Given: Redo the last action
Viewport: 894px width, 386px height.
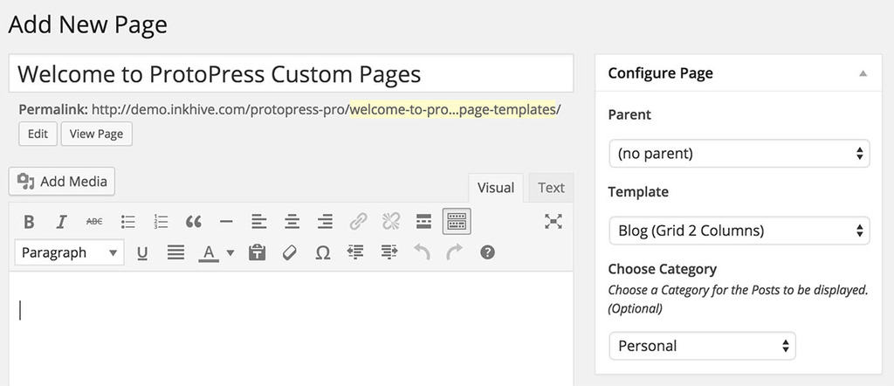Looking at the screenshot, I should [x=454, y=252].
